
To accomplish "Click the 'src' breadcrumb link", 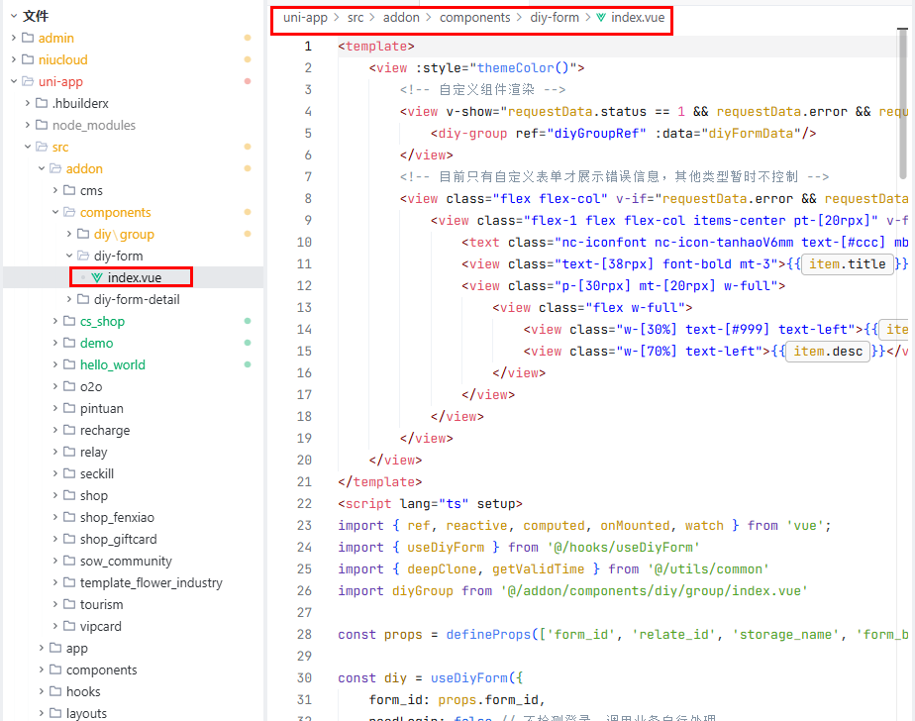I will click(356, 18).
